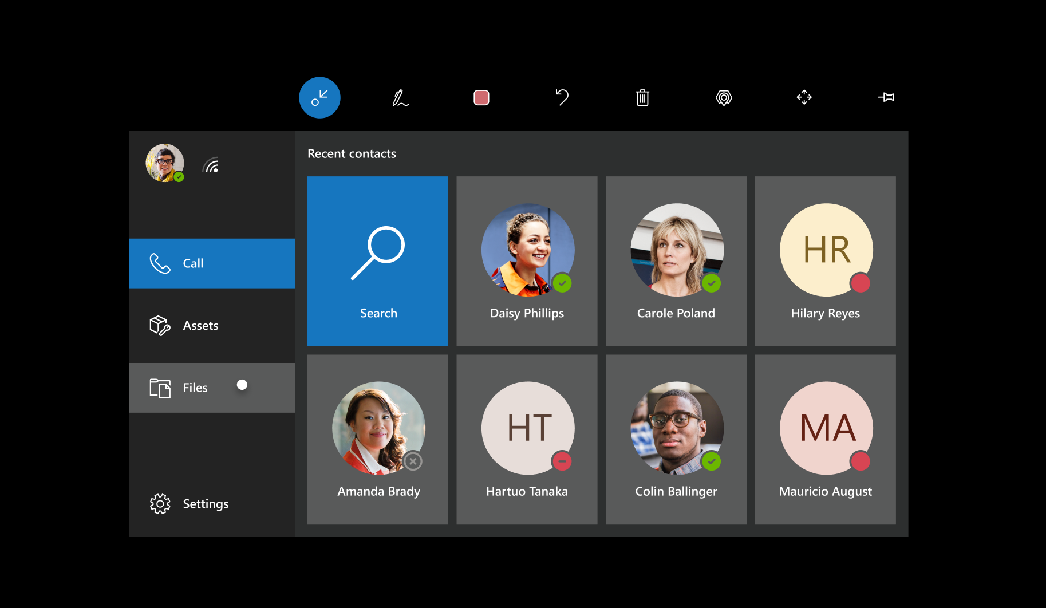Open the Call section in the sidebar
Viewport: 1046px width, 608px height.
212,263
